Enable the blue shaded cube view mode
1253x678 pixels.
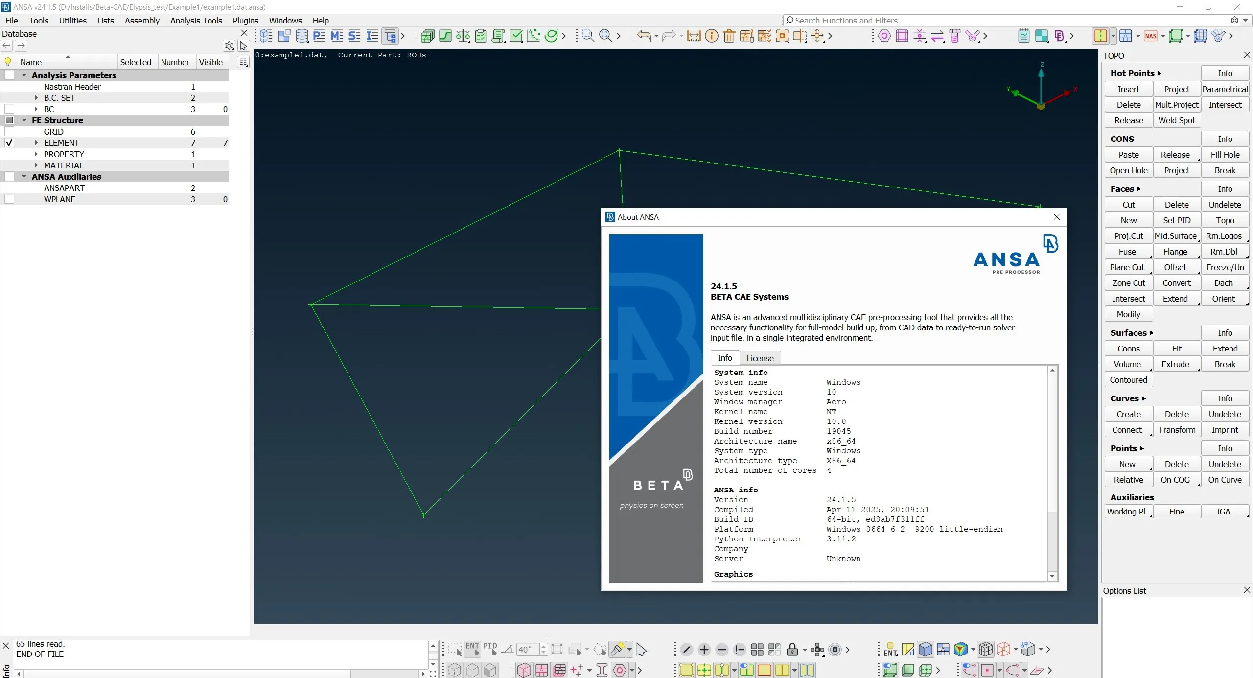[x=926, y=650]
